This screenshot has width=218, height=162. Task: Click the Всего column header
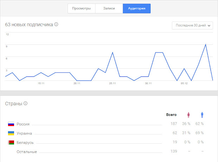coord(171,115)
